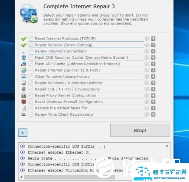
Task: Click the horizontal scrollbar left arrow
Action: coord(22,177)
